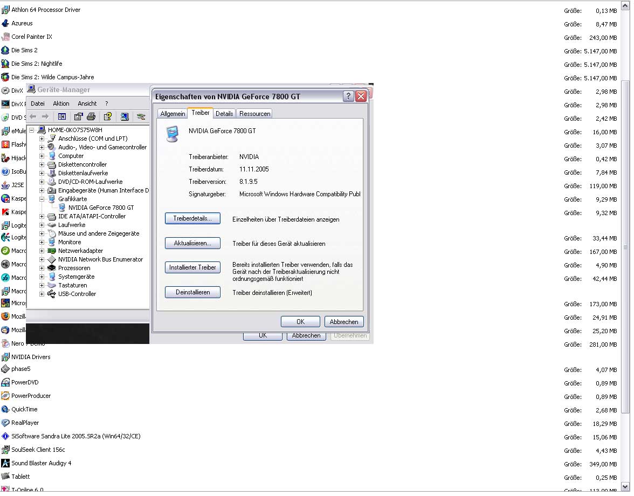
Task: Click the Aktualisieren... button
Action: coord(192,243)
